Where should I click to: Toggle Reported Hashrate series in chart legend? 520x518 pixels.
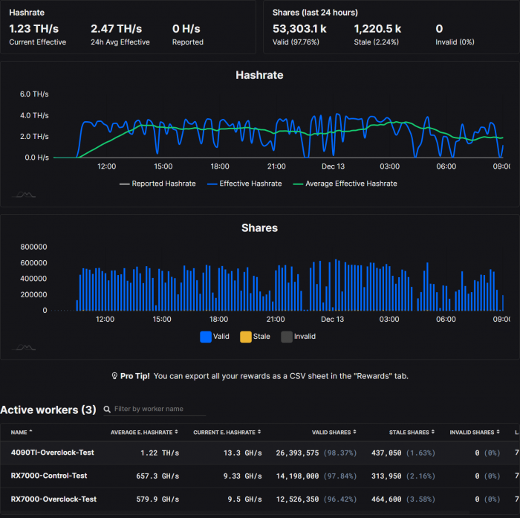click(x=157, y=184)
